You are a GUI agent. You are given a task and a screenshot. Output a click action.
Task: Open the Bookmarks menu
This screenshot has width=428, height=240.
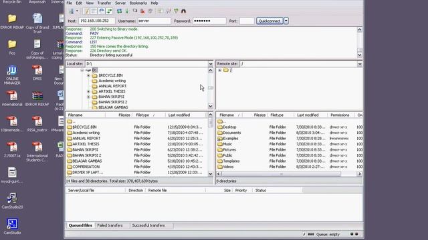138,3
